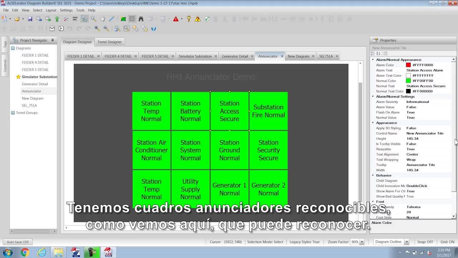Select the hand Pan tool

click(x=103, y=19)
